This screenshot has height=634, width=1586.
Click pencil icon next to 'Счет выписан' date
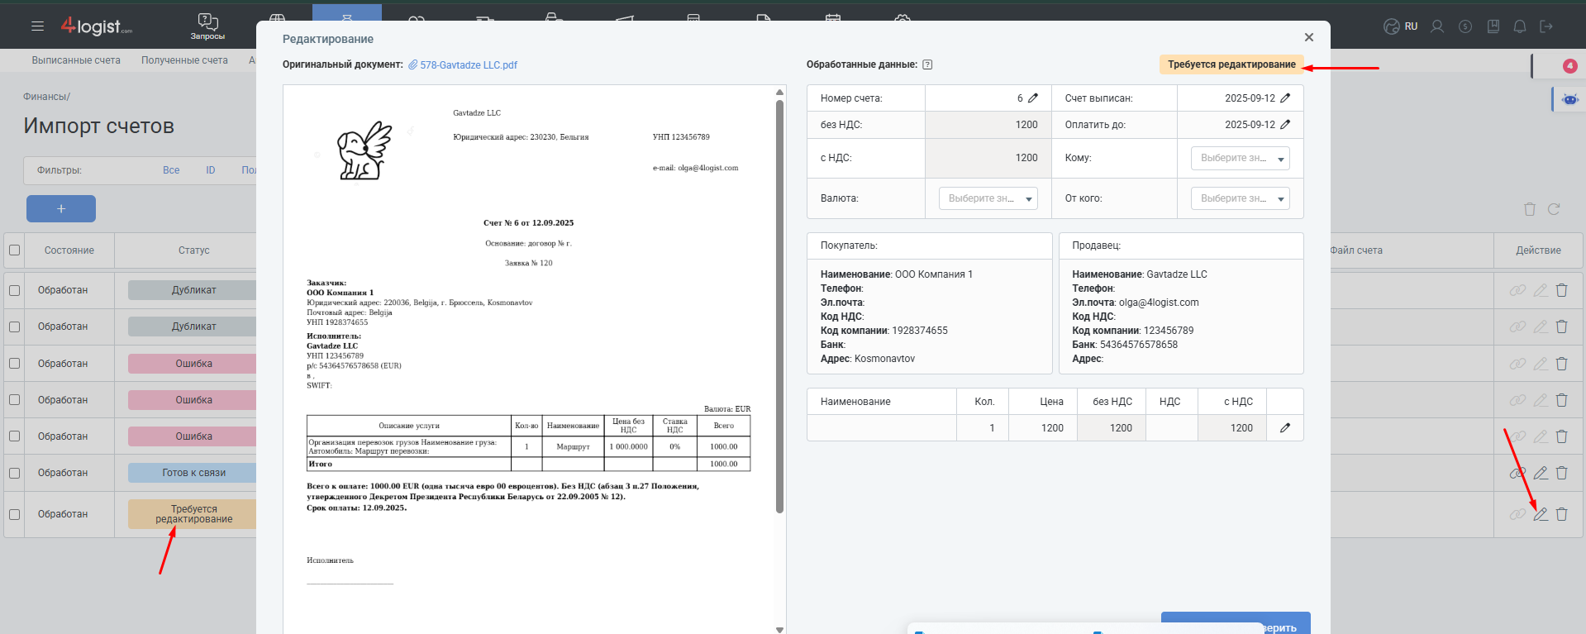(1285, 98)
